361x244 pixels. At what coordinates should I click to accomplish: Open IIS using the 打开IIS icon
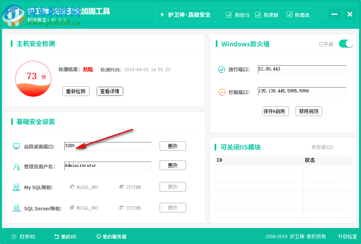pos(14,236)
